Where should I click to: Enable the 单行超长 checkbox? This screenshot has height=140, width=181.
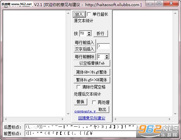pos(89,14)
